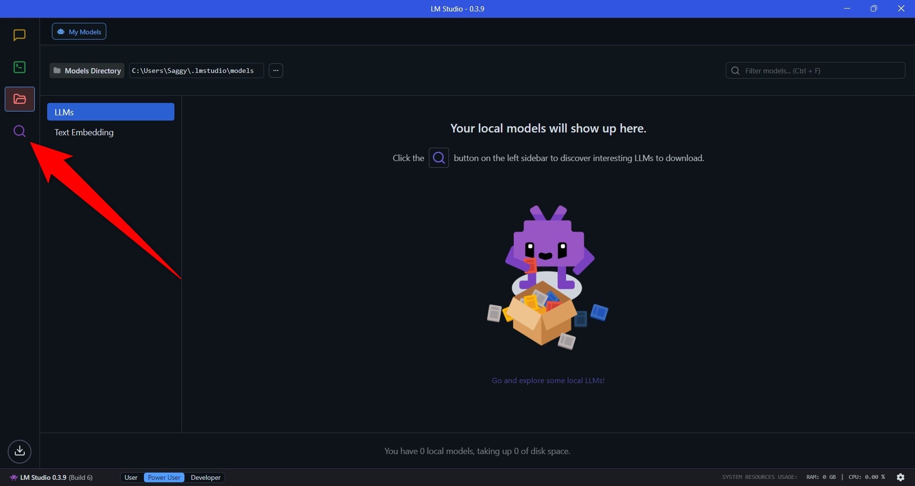This screenshot has width=915, height=486.
Task: Open the Downloads icon at bottom left
Action: coord(20,451)
